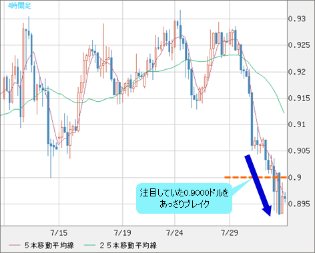The image size is (315, 253).
Task: Click the green legend line swatch
Action: pyautogui.click(x=89, y=245)
